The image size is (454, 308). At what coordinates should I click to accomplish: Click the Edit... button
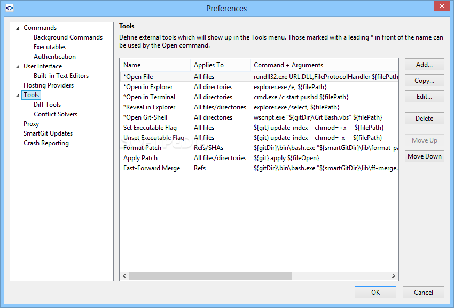(424, 97)
